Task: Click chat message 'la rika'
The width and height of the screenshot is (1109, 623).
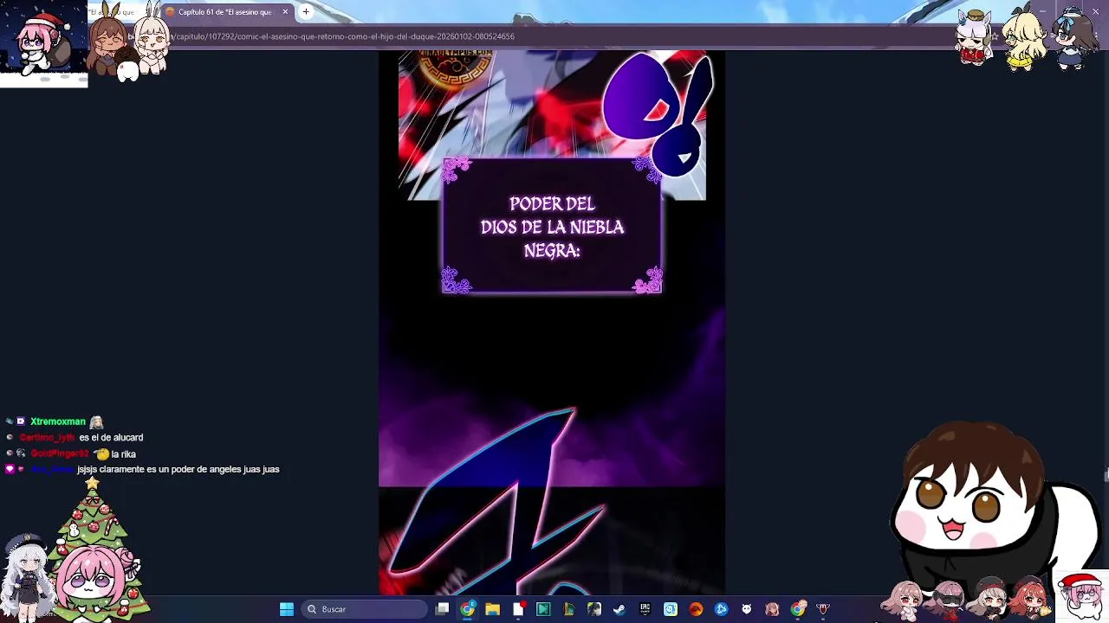Action: [124, 454]
